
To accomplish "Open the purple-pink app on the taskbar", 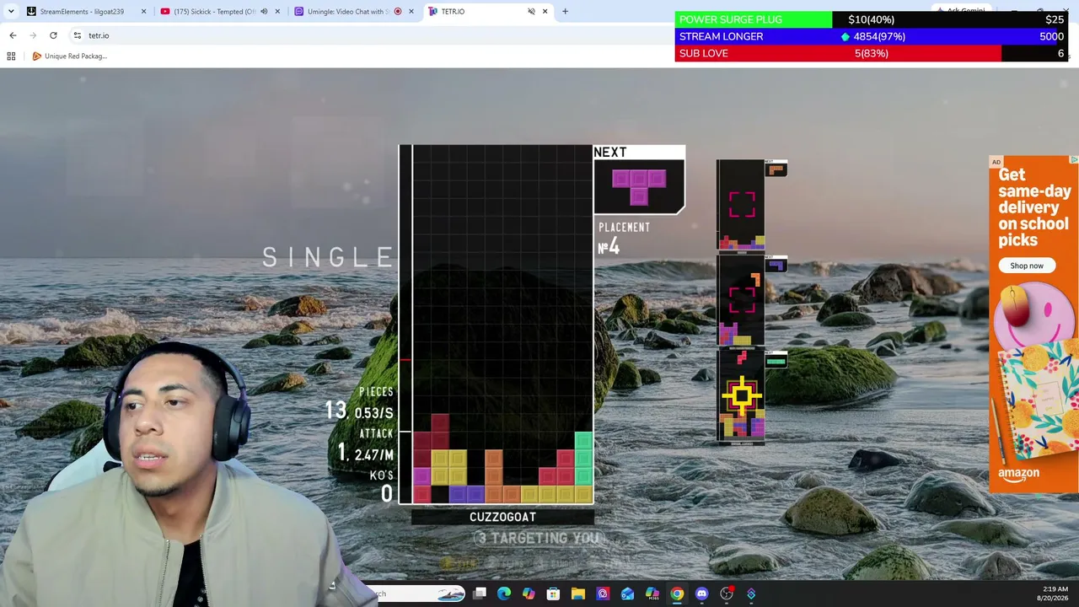I will click(x=603, y=594).
